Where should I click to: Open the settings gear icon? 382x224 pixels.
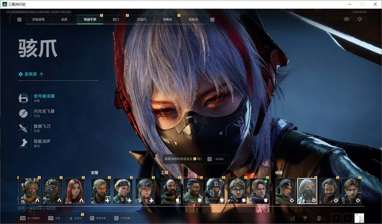360,19
